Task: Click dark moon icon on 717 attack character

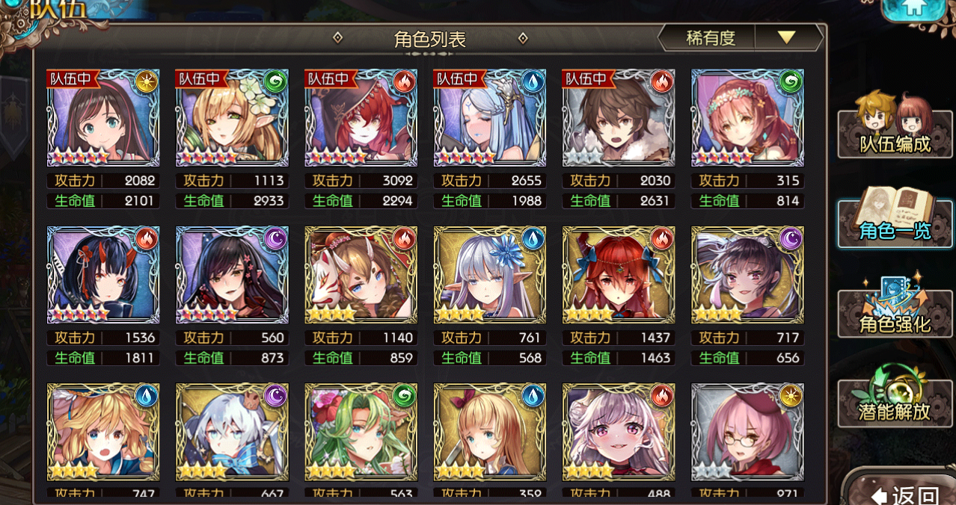Action: [790, 238]
